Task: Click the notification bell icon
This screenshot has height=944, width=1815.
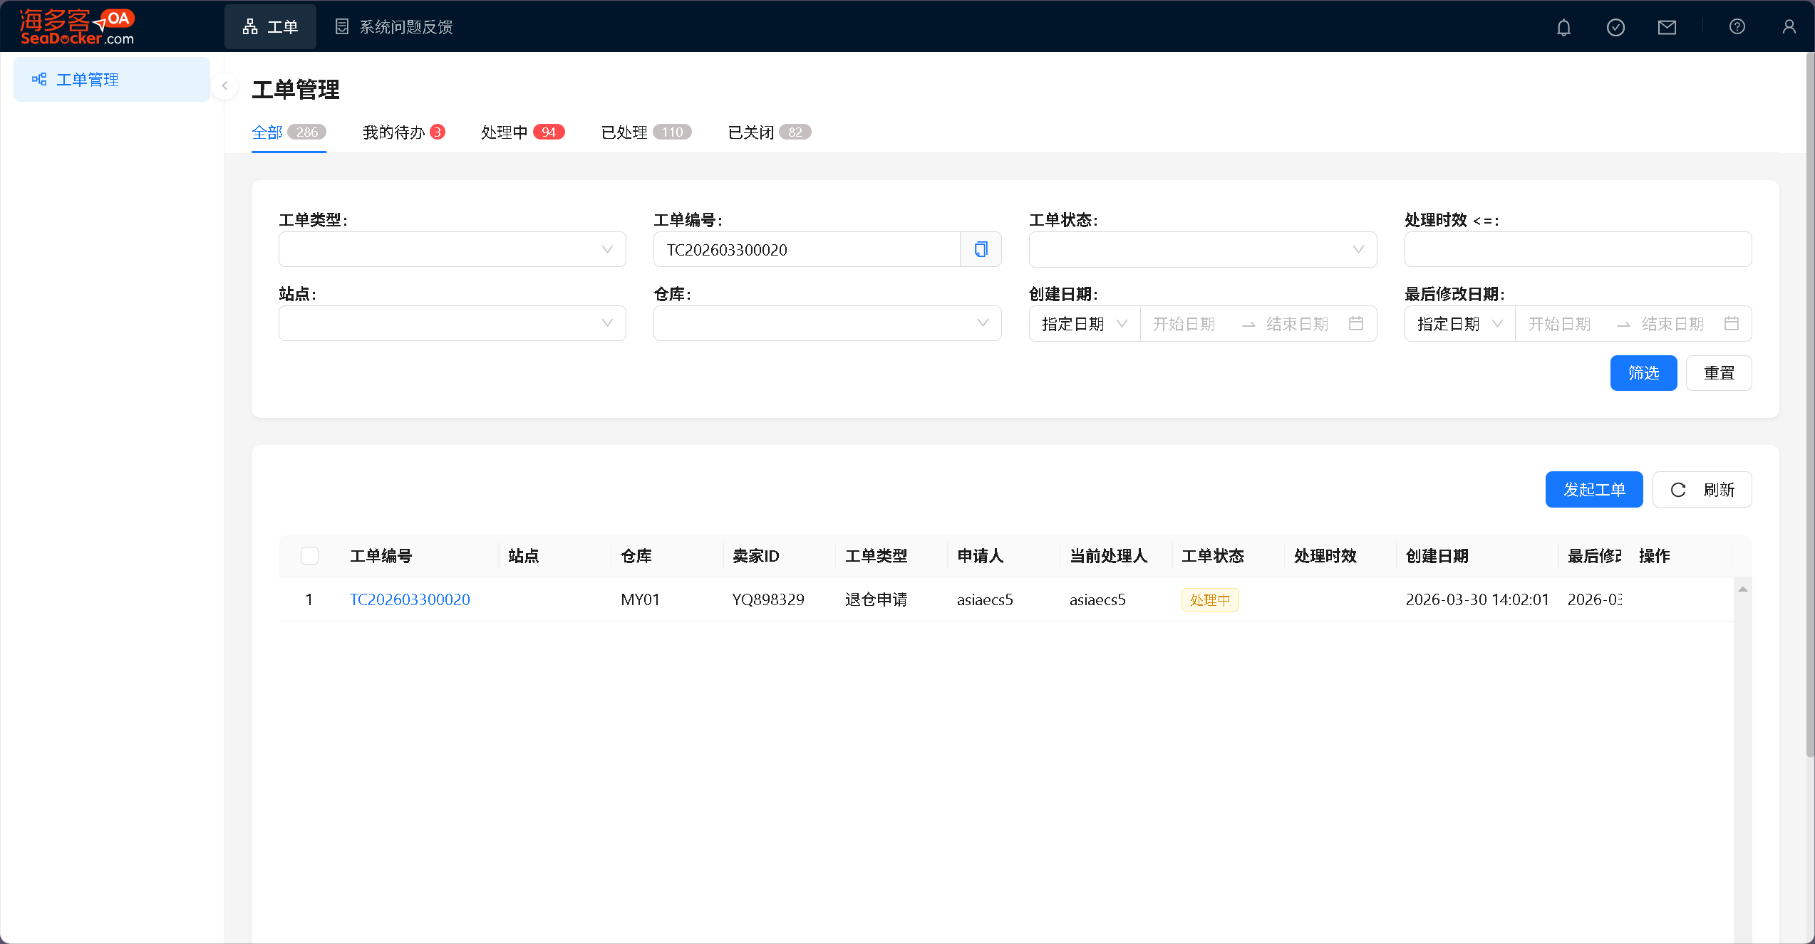Action: [1563, 27]
